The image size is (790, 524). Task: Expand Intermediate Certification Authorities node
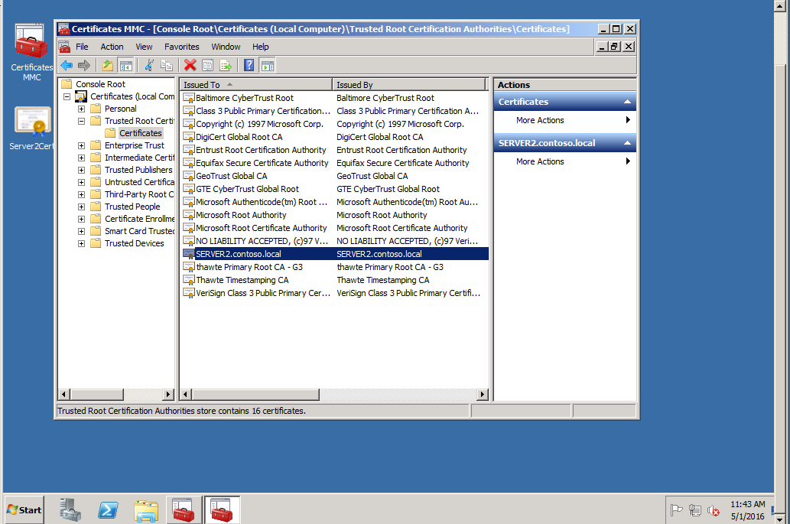(81, 158)
